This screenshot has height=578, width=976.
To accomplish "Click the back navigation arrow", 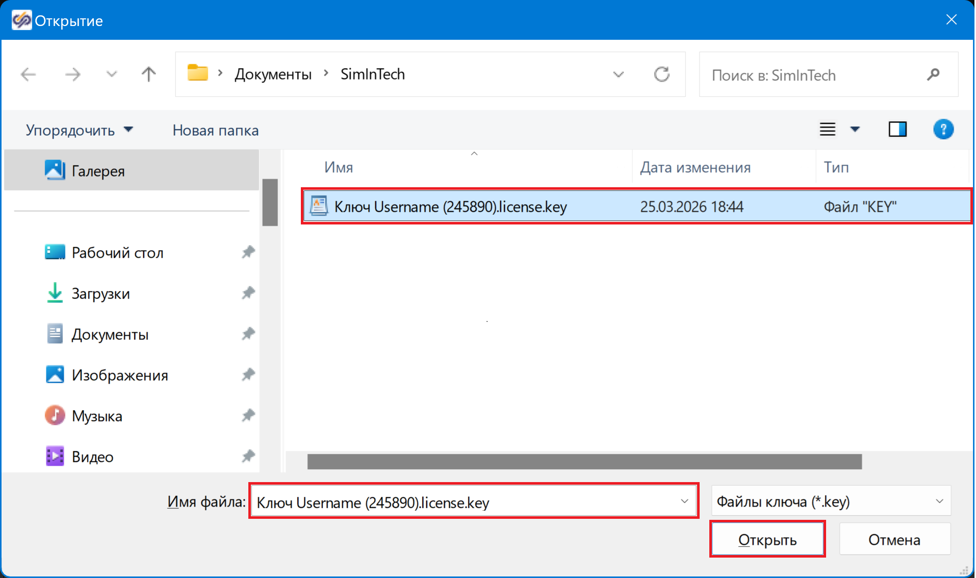I will (28, 74).
